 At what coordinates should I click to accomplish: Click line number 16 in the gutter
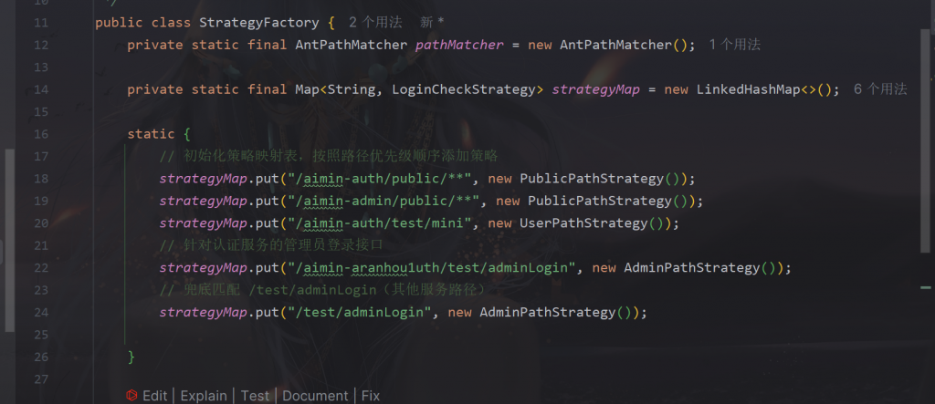tap(39, 134)
